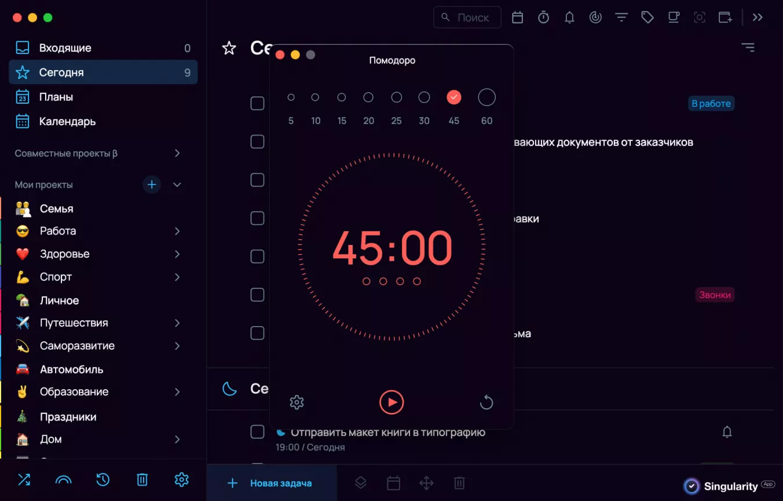Check the box for the book layout task
Screen dimensions: 783x501
(x=257, y=432)
